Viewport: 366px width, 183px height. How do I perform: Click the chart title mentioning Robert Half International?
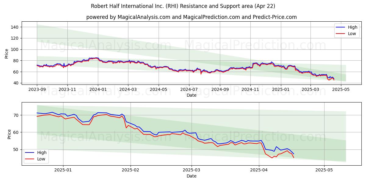click(x=183, y=6)
